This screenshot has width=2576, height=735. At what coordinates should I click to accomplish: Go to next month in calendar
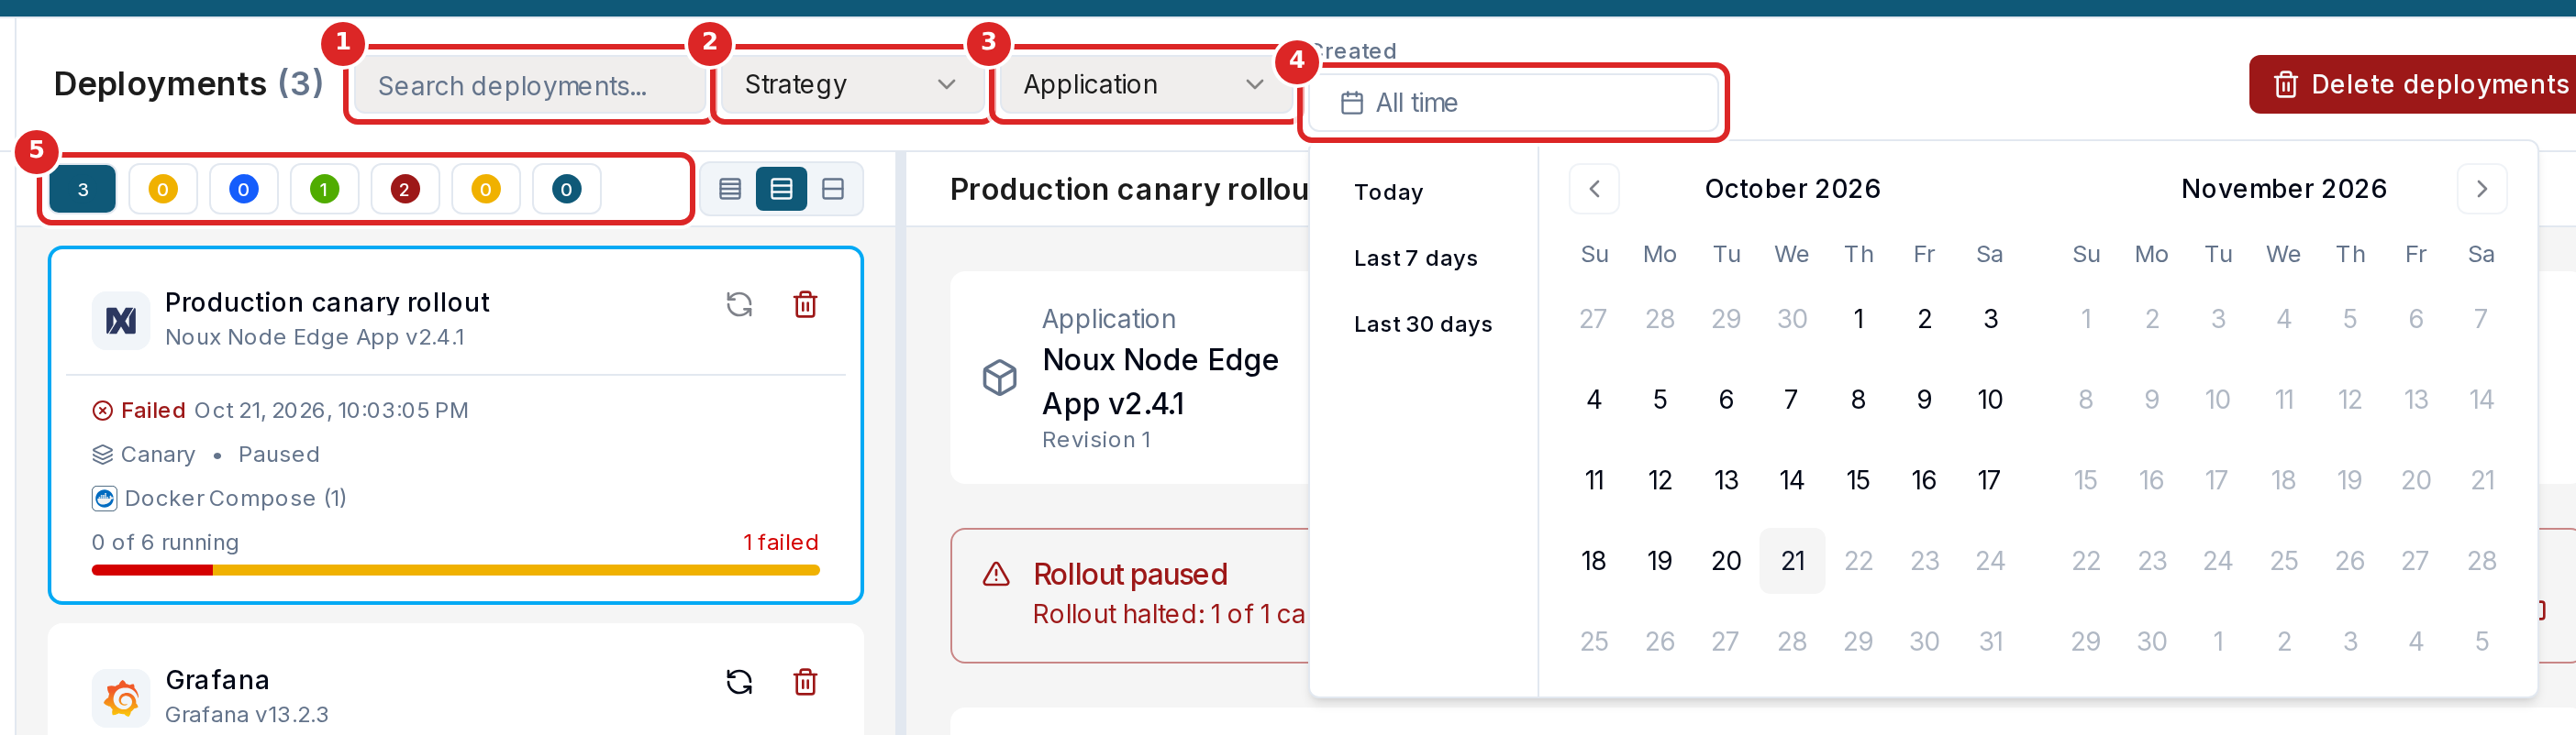(x=2481, y=189)
